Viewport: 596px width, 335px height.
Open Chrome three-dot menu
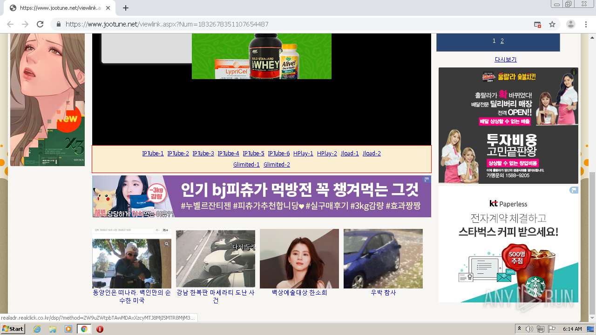(x=586, y=24)
